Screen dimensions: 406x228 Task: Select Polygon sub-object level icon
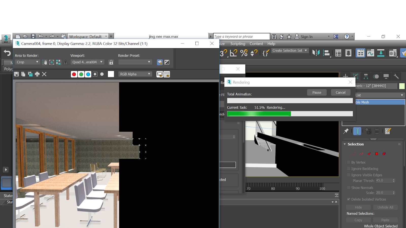pyautogui.click(x=377, y=154)
